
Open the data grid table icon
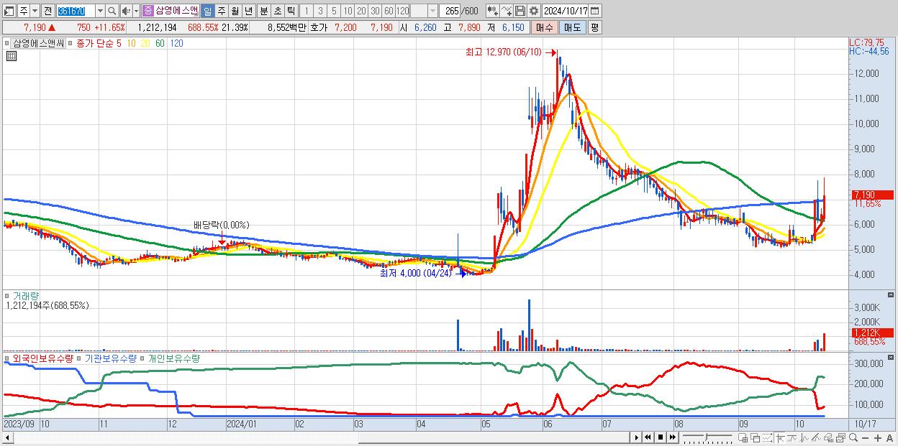pyautogui.click(x=11, y=57)
